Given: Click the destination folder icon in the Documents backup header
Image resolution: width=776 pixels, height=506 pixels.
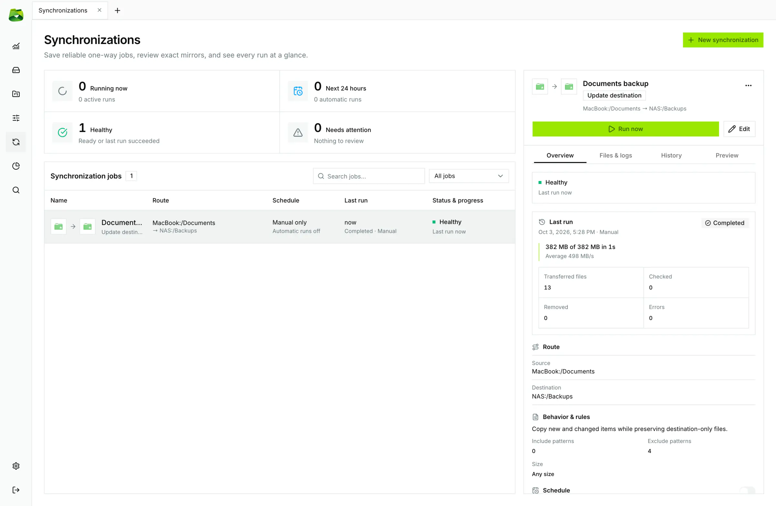Looking at the screenshot, I should [569, 86].
